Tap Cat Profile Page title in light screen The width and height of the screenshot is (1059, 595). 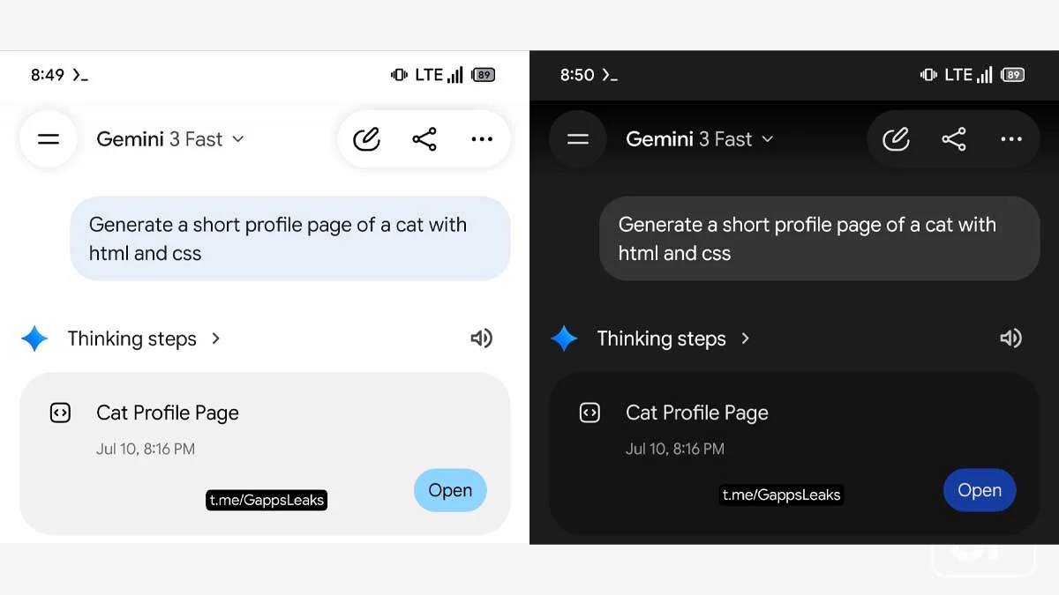[x=168, y=413]
